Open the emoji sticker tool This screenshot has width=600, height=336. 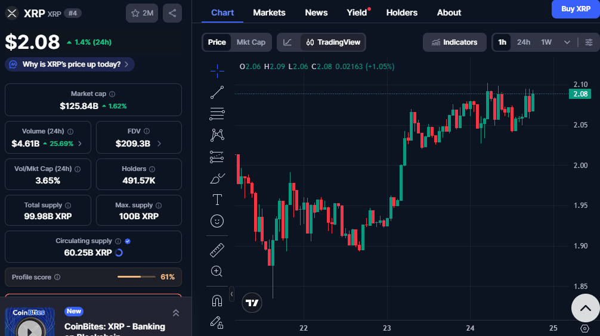coord(217,221)
